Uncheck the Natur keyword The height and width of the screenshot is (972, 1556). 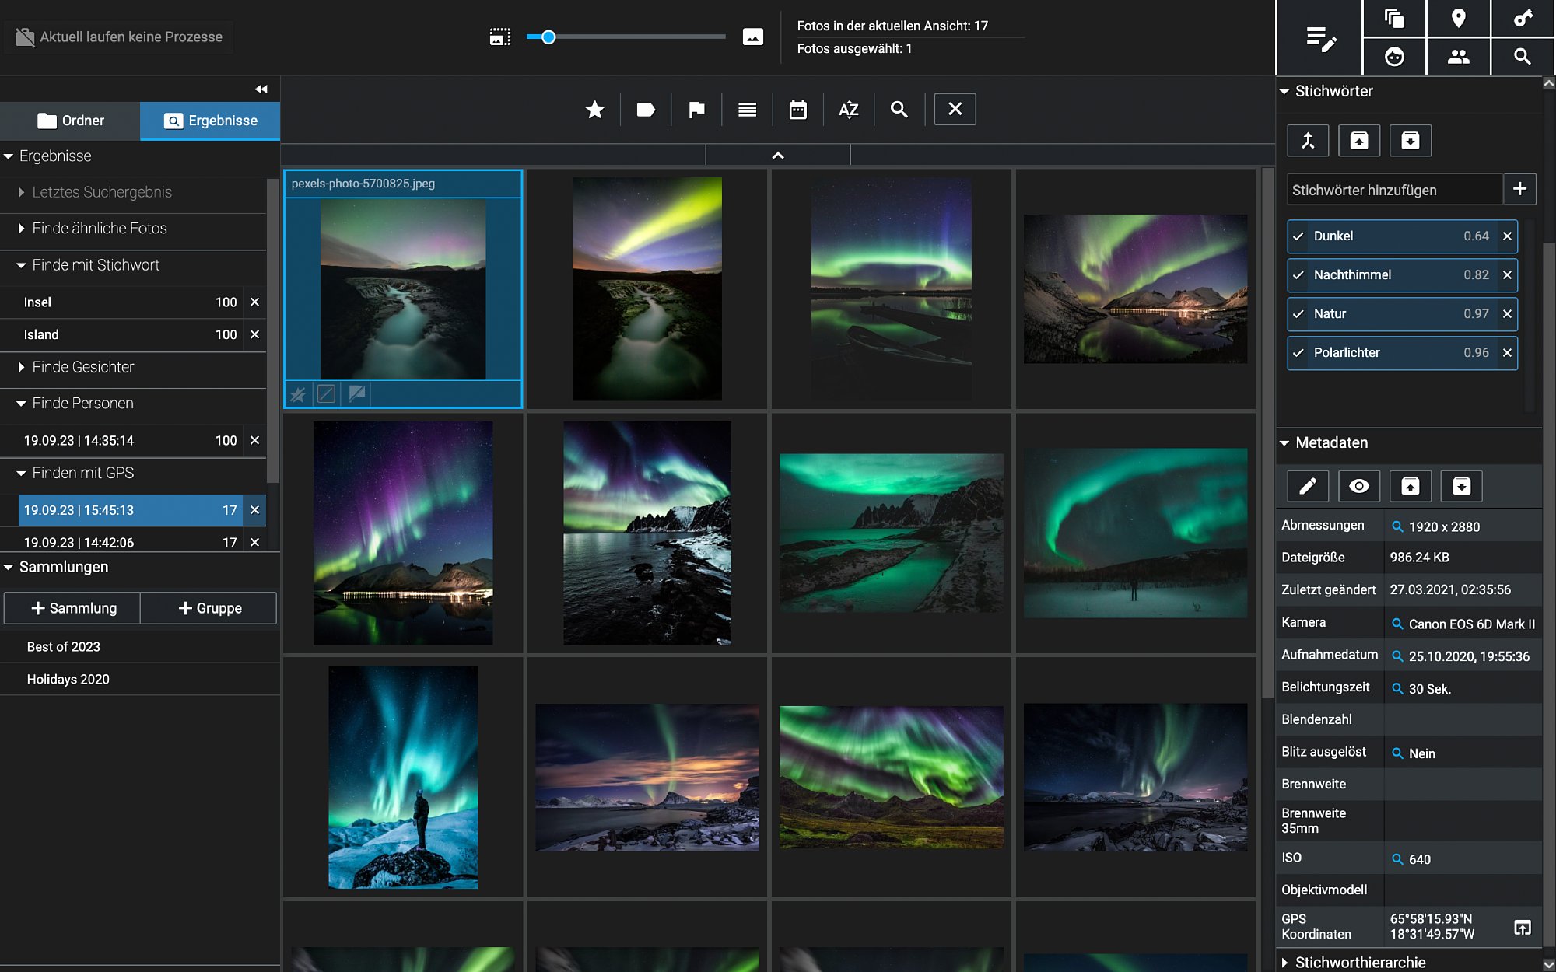pyautogui.click(x=1298, y=314)
